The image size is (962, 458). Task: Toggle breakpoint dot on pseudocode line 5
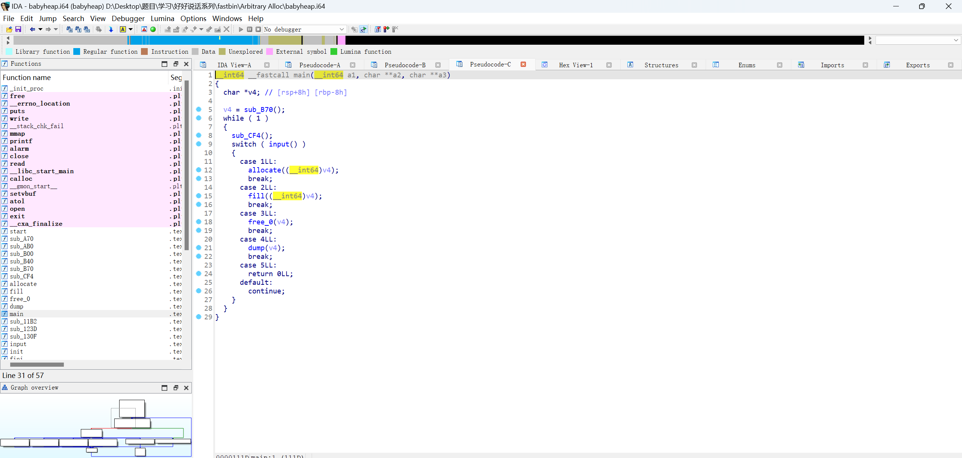click(x=199, y=109)
